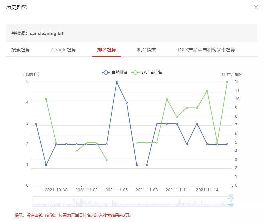The height and width of the screenshot is (222, 264).
Task: Click the x-axis label 2021-11-02
Action: tap(86, 190)
